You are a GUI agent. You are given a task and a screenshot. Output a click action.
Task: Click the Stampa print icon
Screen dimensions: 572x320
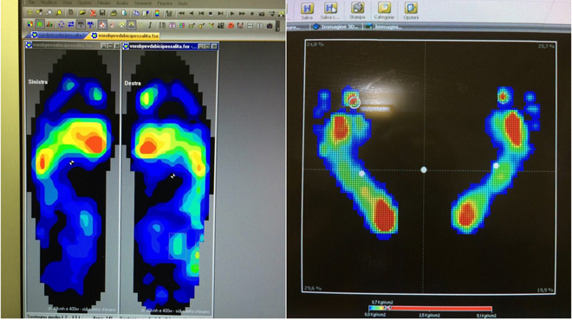(x=357, y=8)
